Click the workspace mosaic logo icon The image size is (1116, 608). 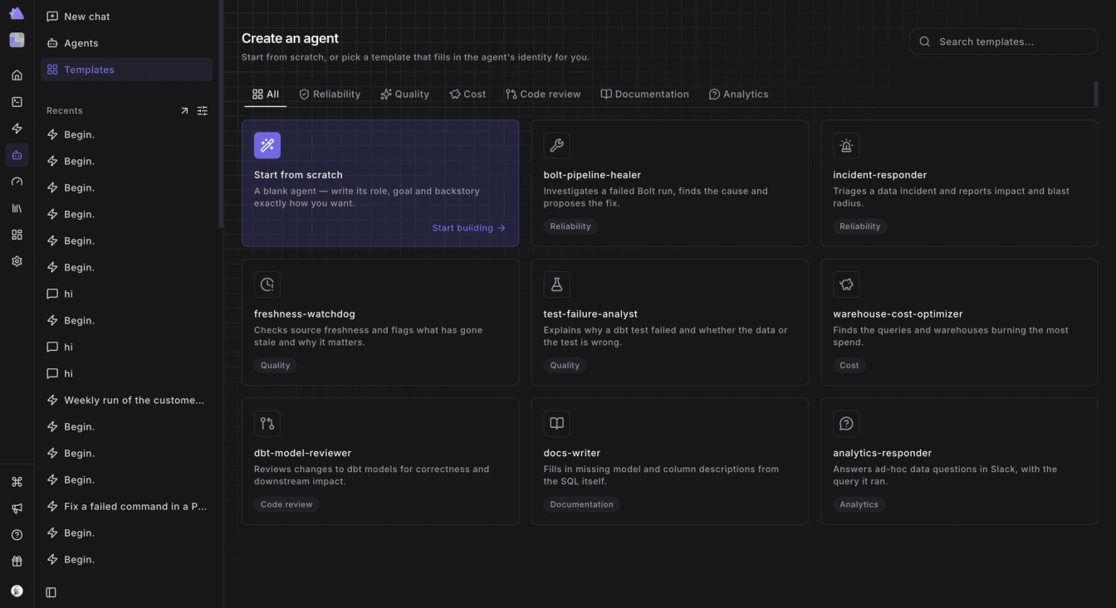[17, 40]
